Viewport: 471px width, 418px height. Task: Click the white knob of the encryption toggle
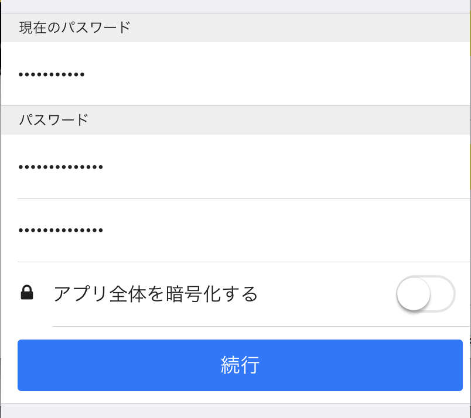coord(414,294)
